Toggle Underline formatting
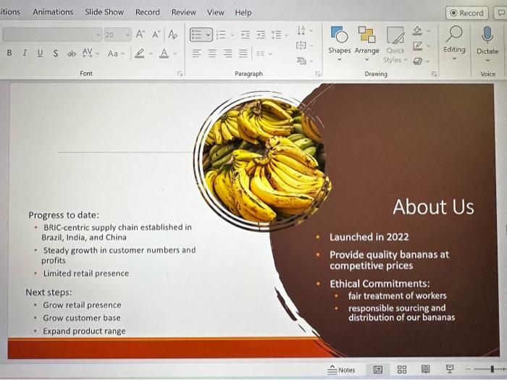The image size is (507, 380). tap(40, 53)
